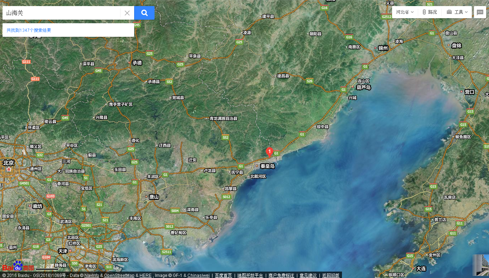The width and height of the screenshot is (489, 278).
Task: Expand the 工具 tools dropdown
Action: coord(457,12)
